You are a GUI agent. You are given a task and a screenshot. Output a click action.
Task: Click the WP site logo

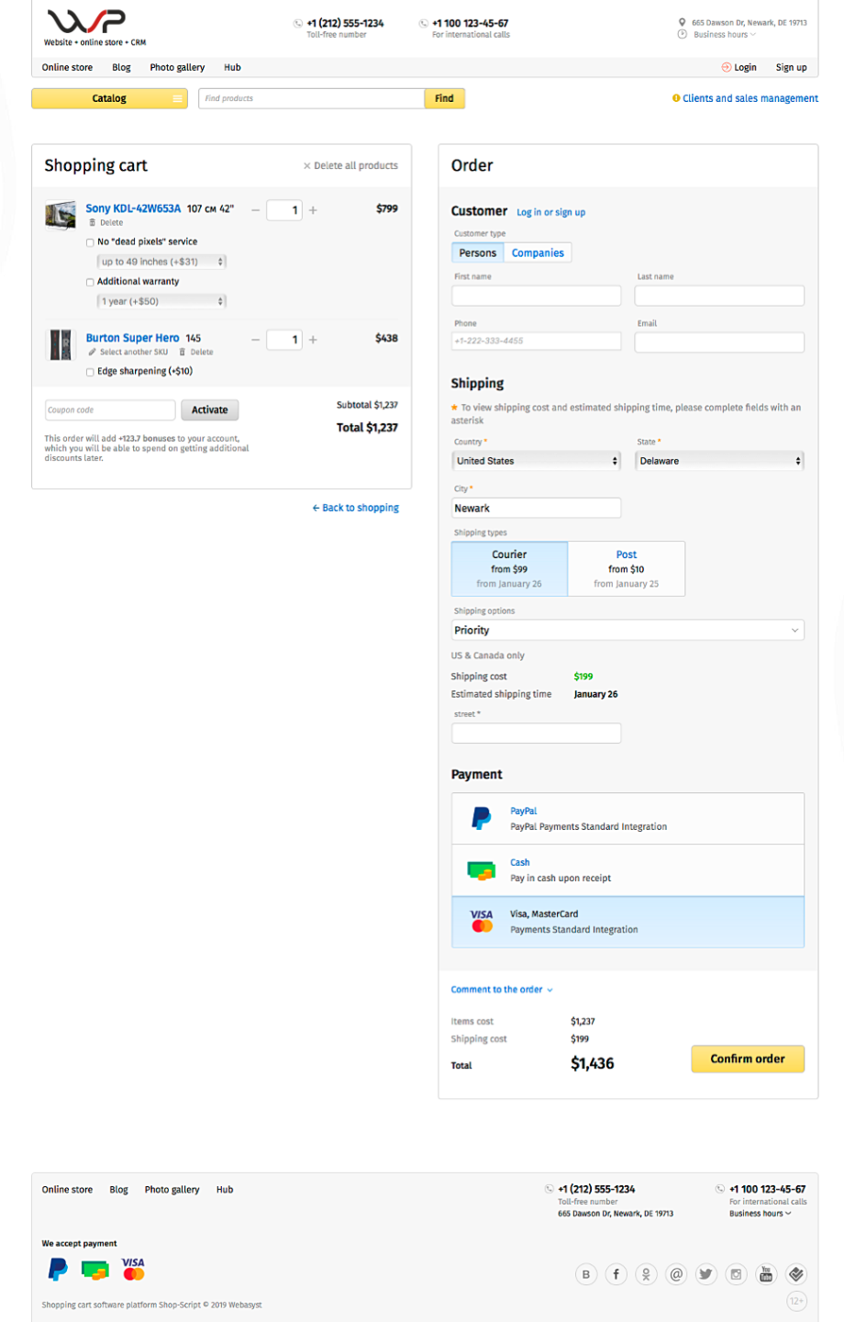pyautogui.click(x=86, y=22)
